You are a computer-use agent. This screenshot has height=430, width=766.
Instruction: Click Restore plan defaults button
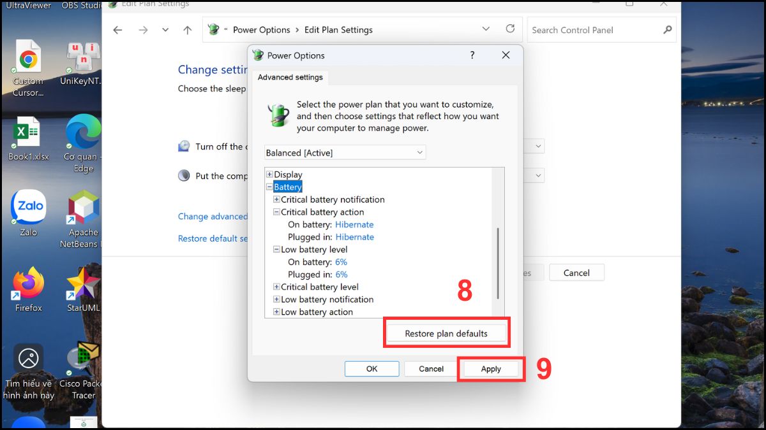click(446, 333)
